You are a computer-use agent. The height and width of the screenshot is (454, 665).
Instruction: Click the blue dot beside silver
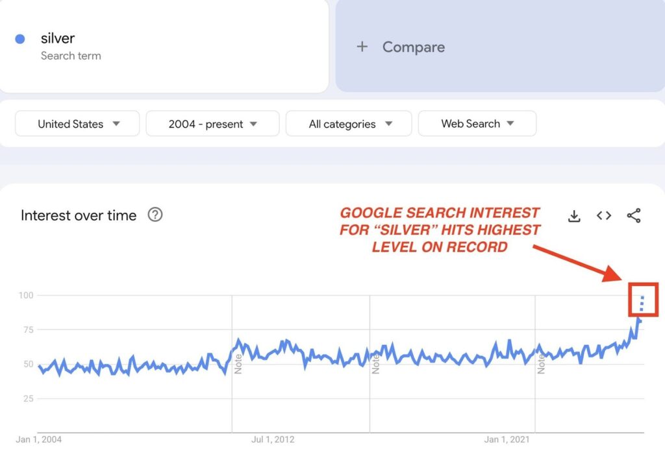20,39
